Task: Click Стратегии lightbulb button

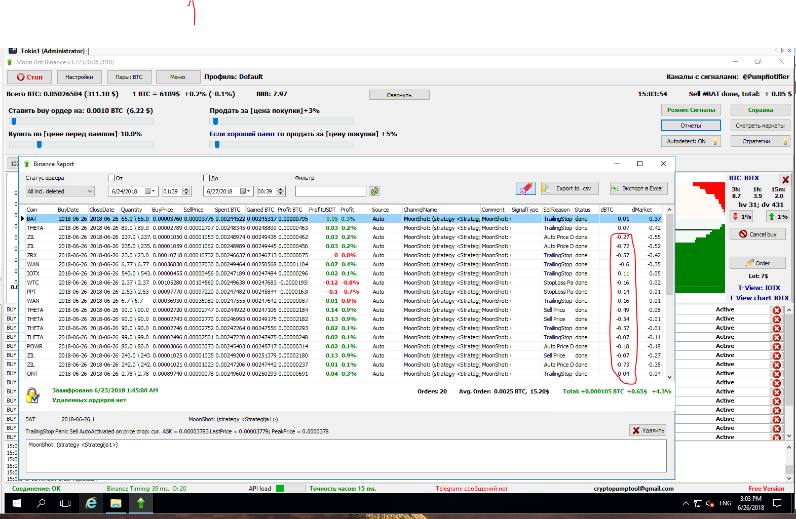Action: (x=760, y=141)
